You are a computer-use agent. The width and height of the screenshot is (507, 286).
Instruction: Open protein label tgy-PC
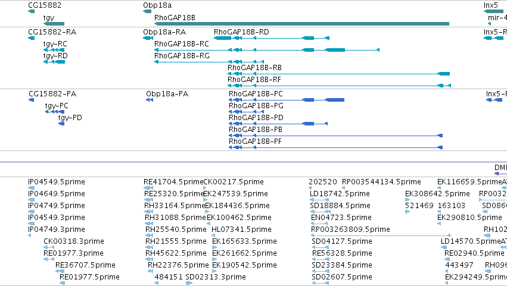(57, 106)
